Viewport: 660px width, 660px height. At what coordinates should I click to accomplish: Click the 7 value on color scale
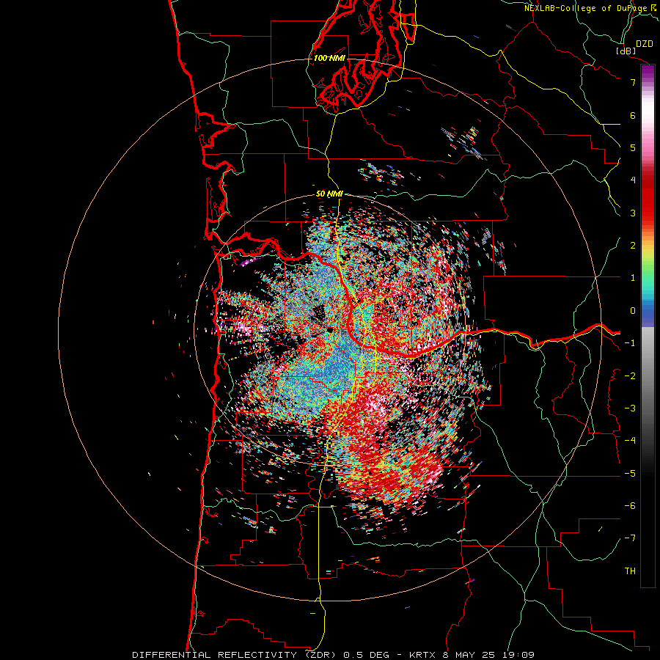(633, 82)
